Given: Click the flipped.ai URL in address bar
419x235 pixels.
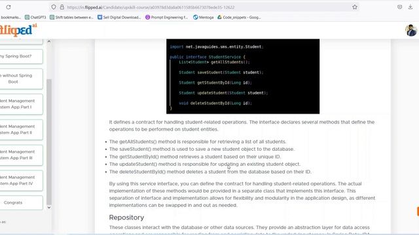Looking at the screenshot, I should tap(151, 7).
